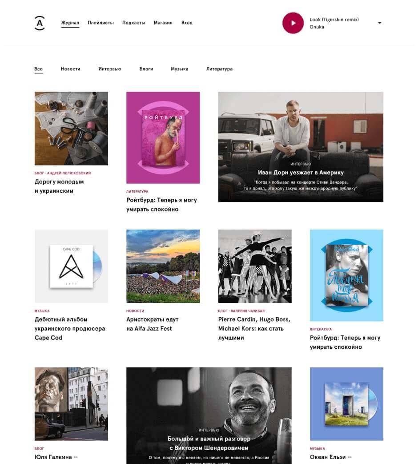
Task: Select the Литература category tab
Action: [x=219, y=69]
